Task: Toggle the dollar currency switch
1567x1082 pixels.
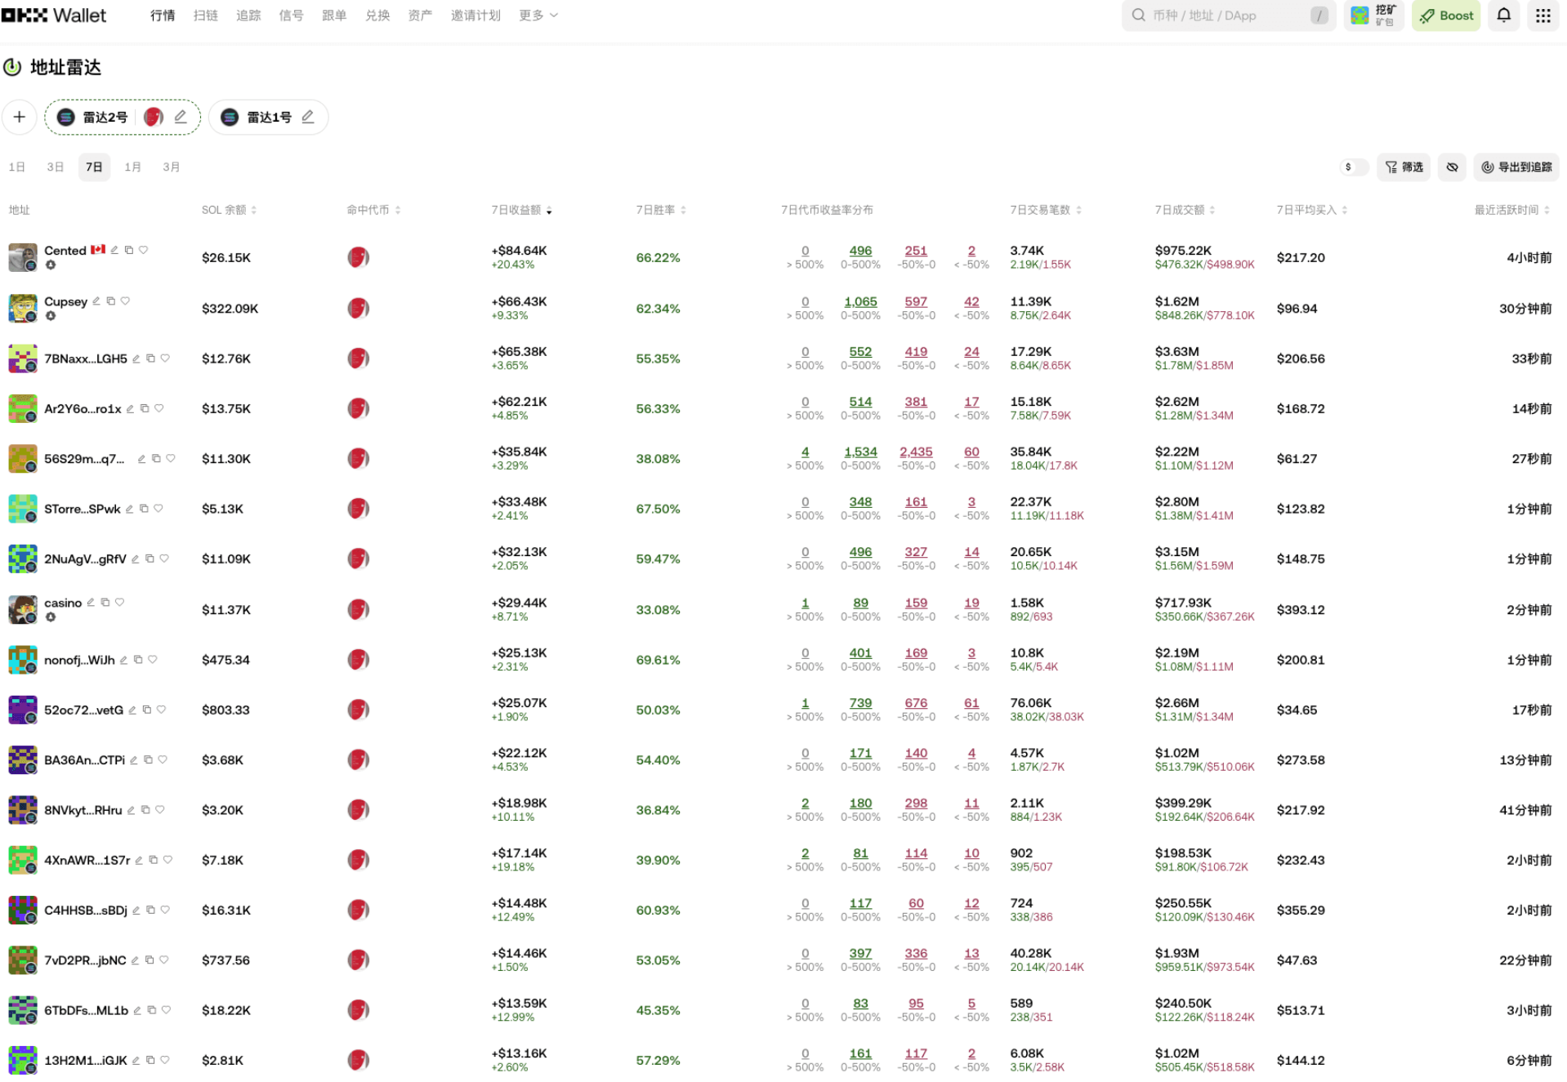Action: (1353, 167)
